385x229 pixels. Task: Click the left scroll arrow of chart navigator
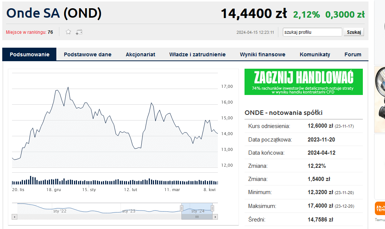[15, 217]
